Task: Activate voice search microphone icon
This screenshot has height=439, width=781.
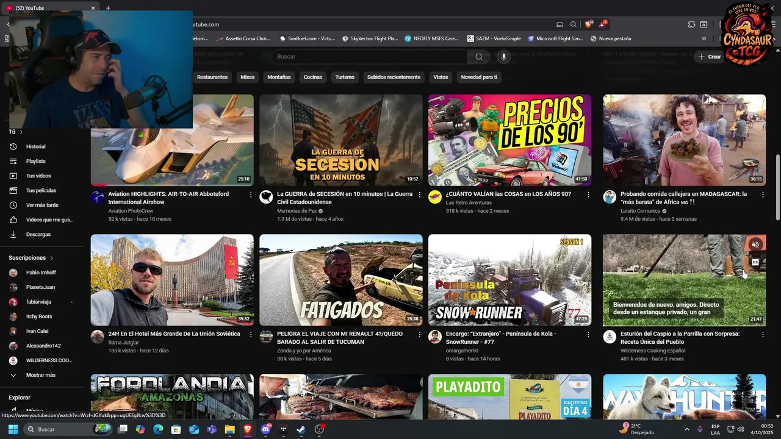Action: 504,57
